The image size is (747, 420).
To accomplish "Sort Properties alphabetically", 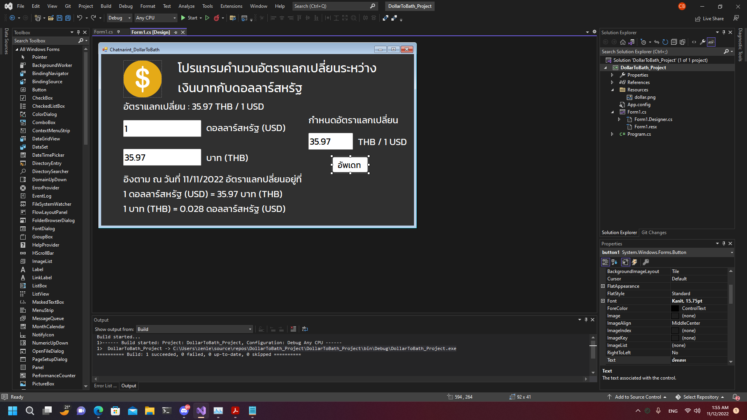I will (x=614, y=262).
